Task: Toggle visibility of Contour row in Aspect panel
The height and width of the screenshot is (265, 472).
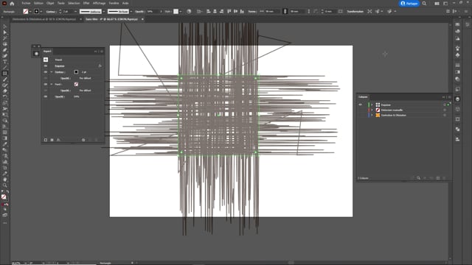Action: tap(46, 72)
